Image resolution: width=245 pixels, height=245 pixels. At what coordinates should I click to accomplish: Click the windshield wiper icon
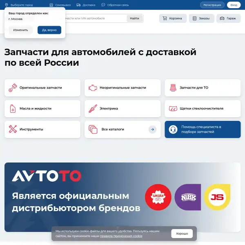(173, 109)
